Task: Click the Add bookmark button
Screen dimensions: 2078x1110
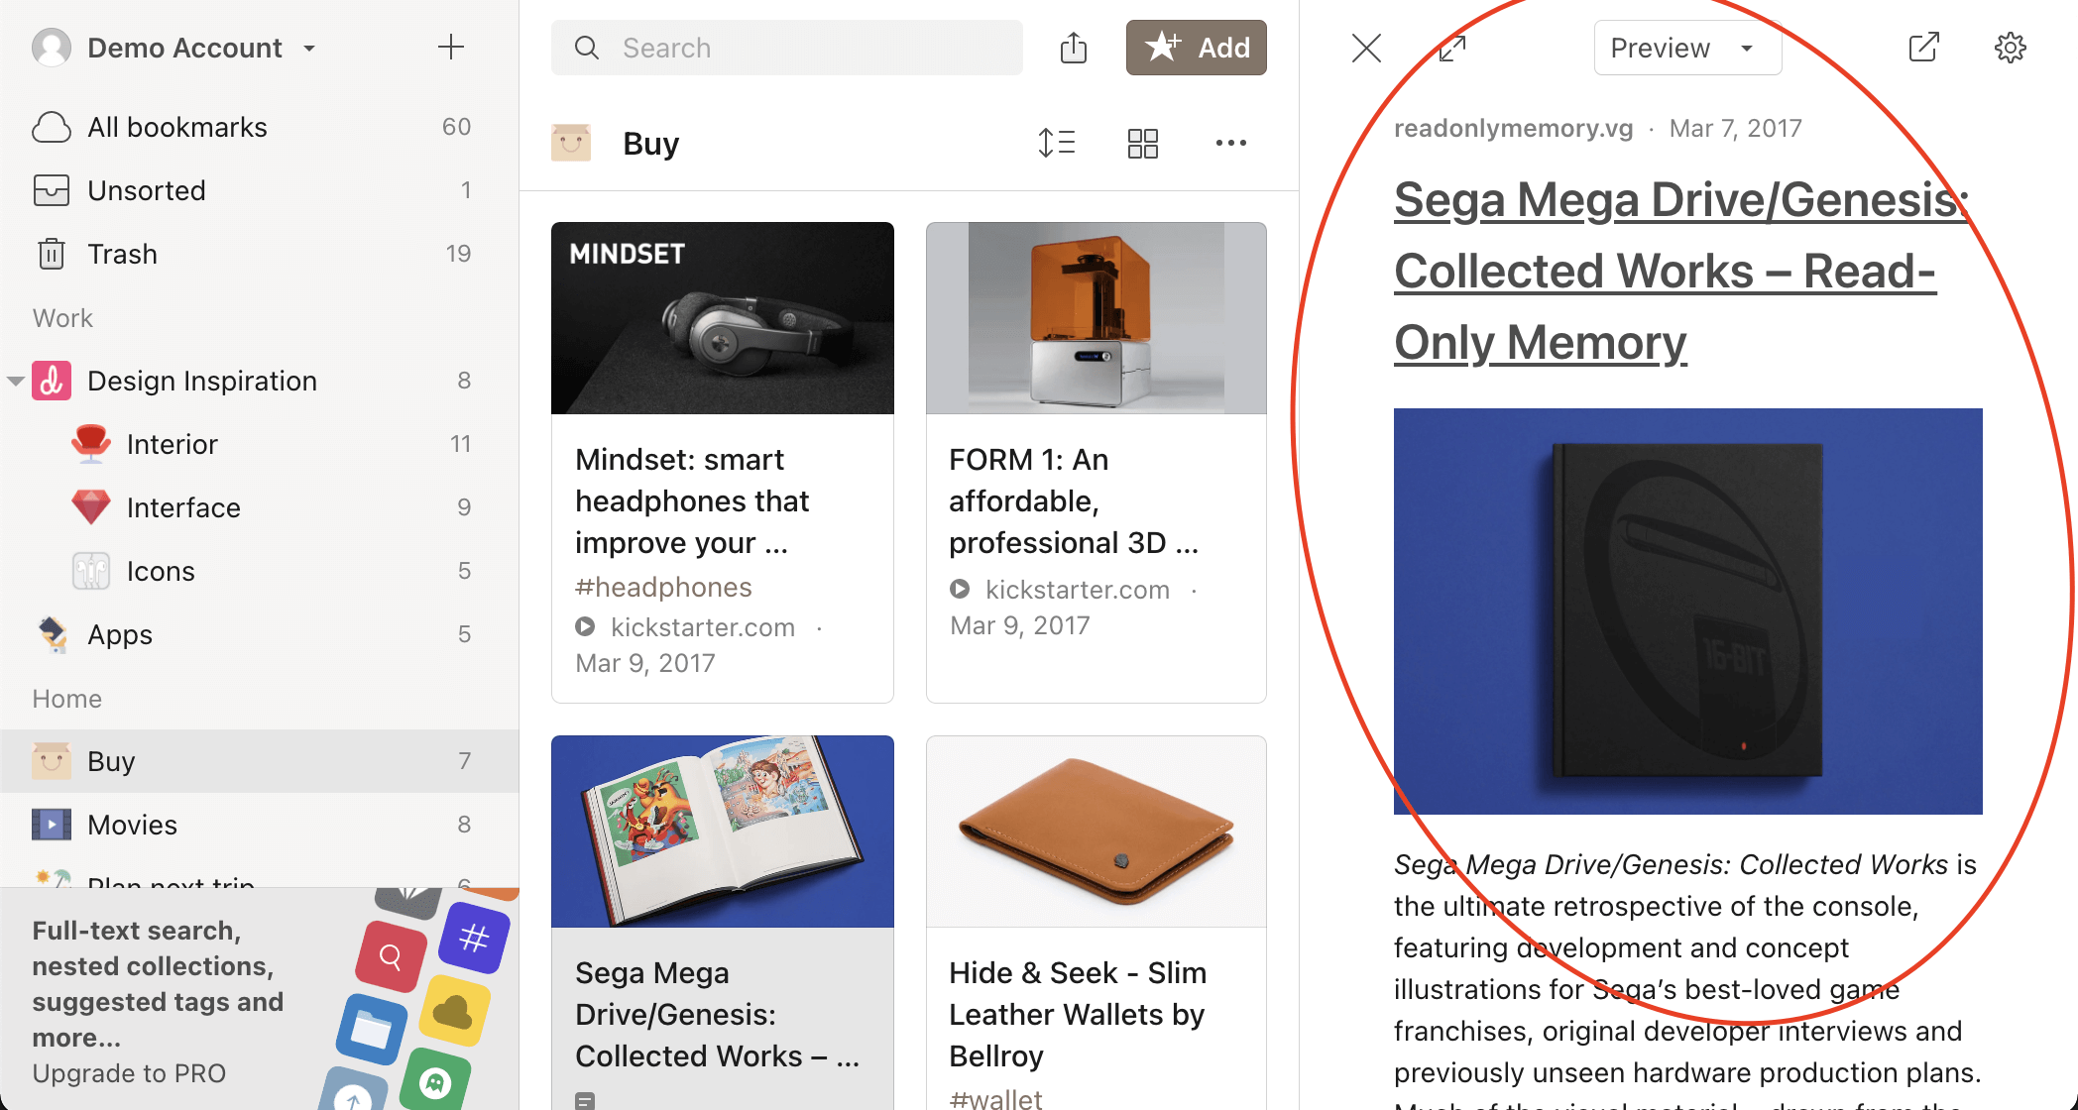Action: tap(1196, 48)
